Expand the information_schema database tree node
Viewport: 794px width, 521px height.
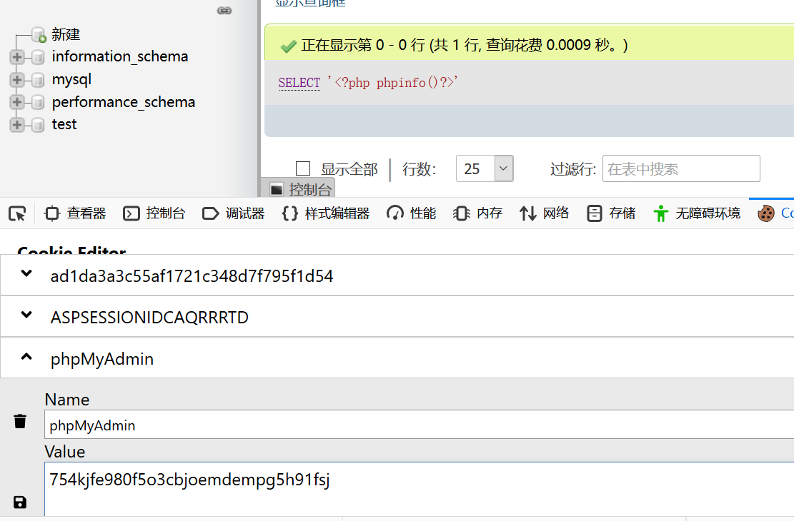point(17,57)
